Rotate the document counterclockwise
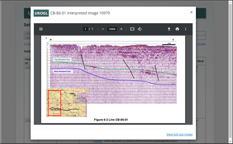This screenshot has height=144, width=233. (139, 29)
